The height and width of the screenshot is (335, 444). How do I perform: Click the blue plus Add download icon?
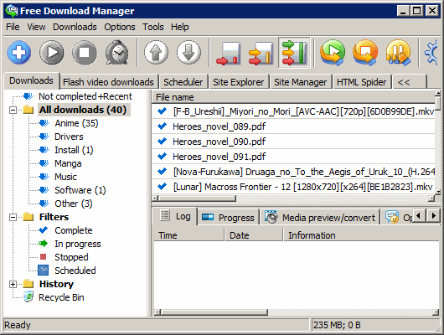[19, 53]
